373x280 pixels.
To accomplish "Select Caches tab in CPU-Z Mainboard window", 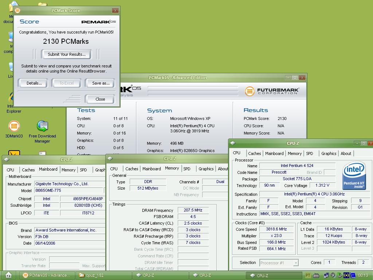I will [x=28, y=170].
